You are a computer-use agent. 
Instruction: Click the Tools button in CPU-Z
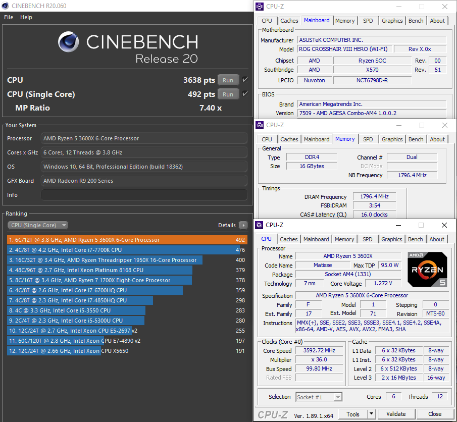pyautogui.click(x=352, y=414)
